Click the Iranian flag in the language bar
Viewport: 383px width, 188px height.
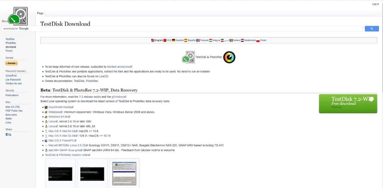(222, 40)
